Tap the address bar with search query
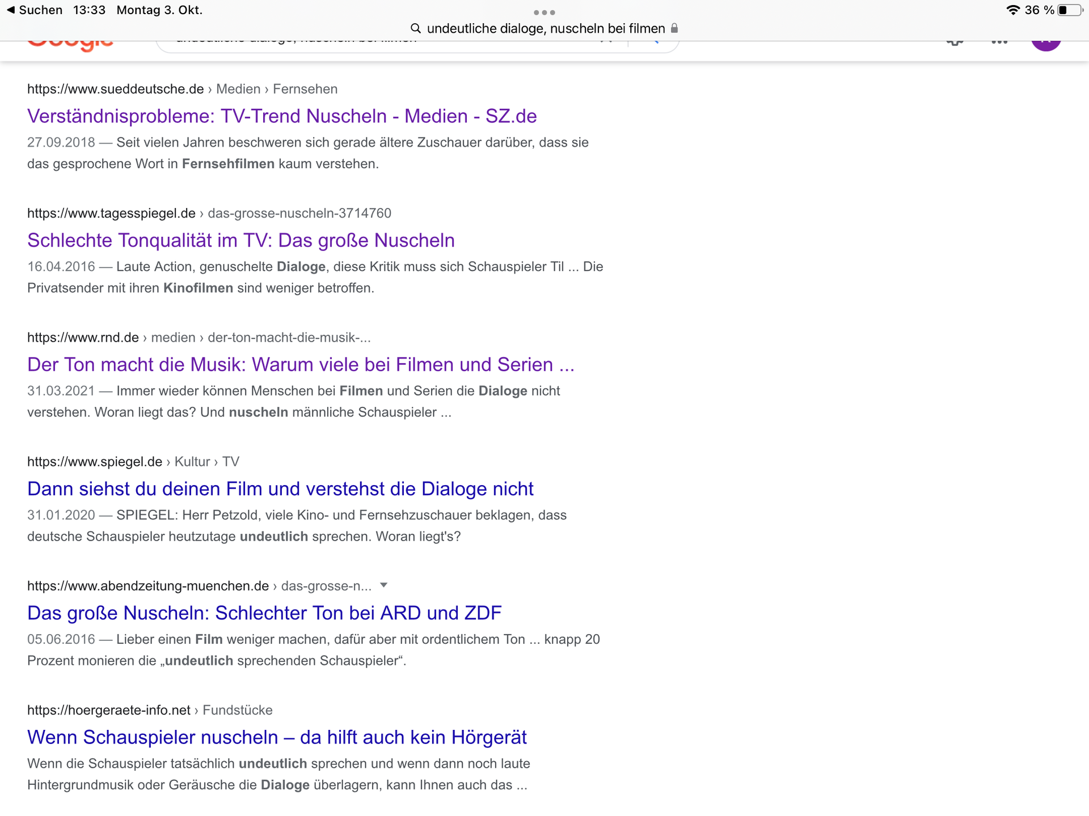Viewport: 1089px width, 816px height. coord(544,28)
